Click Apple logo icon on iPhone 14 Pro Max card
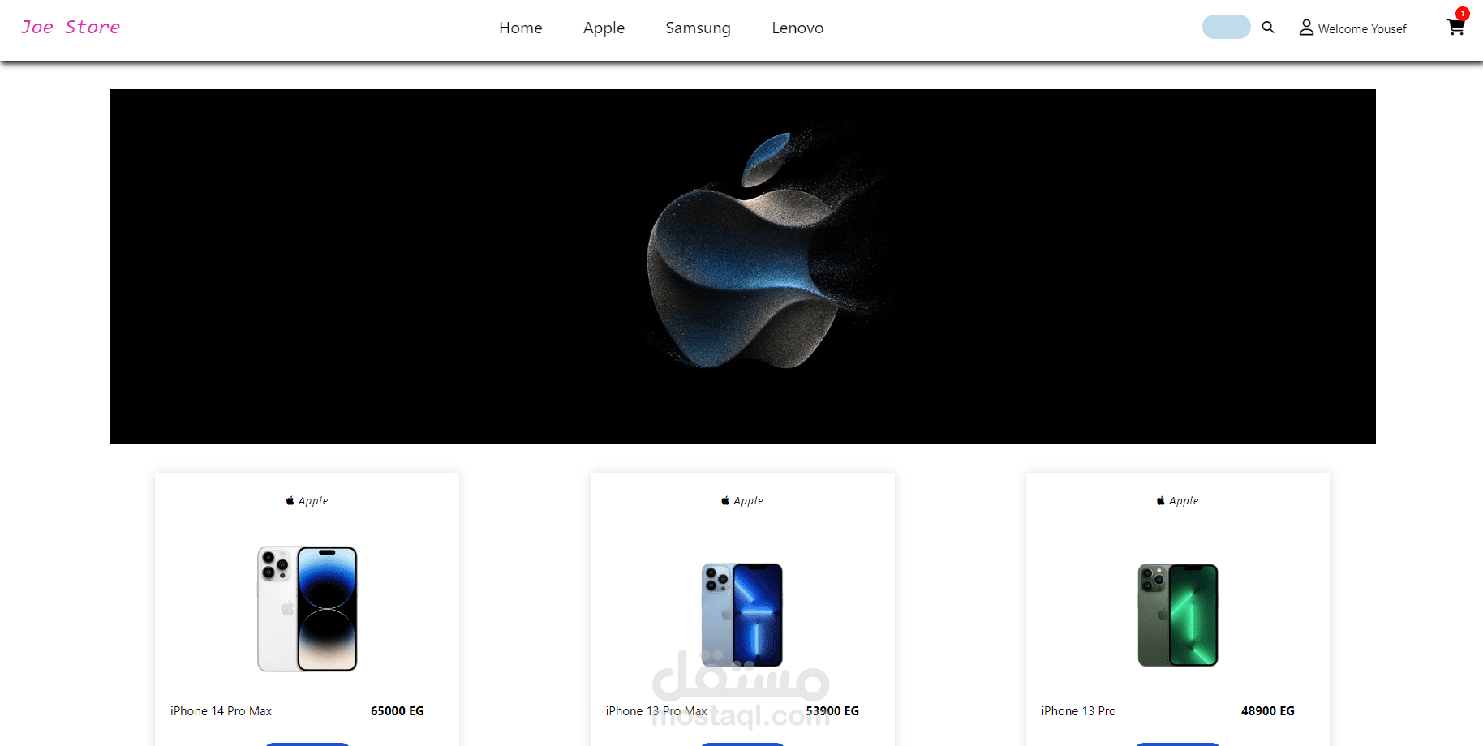This screenshot has height=746, width=1483. [x=290, y=500]
